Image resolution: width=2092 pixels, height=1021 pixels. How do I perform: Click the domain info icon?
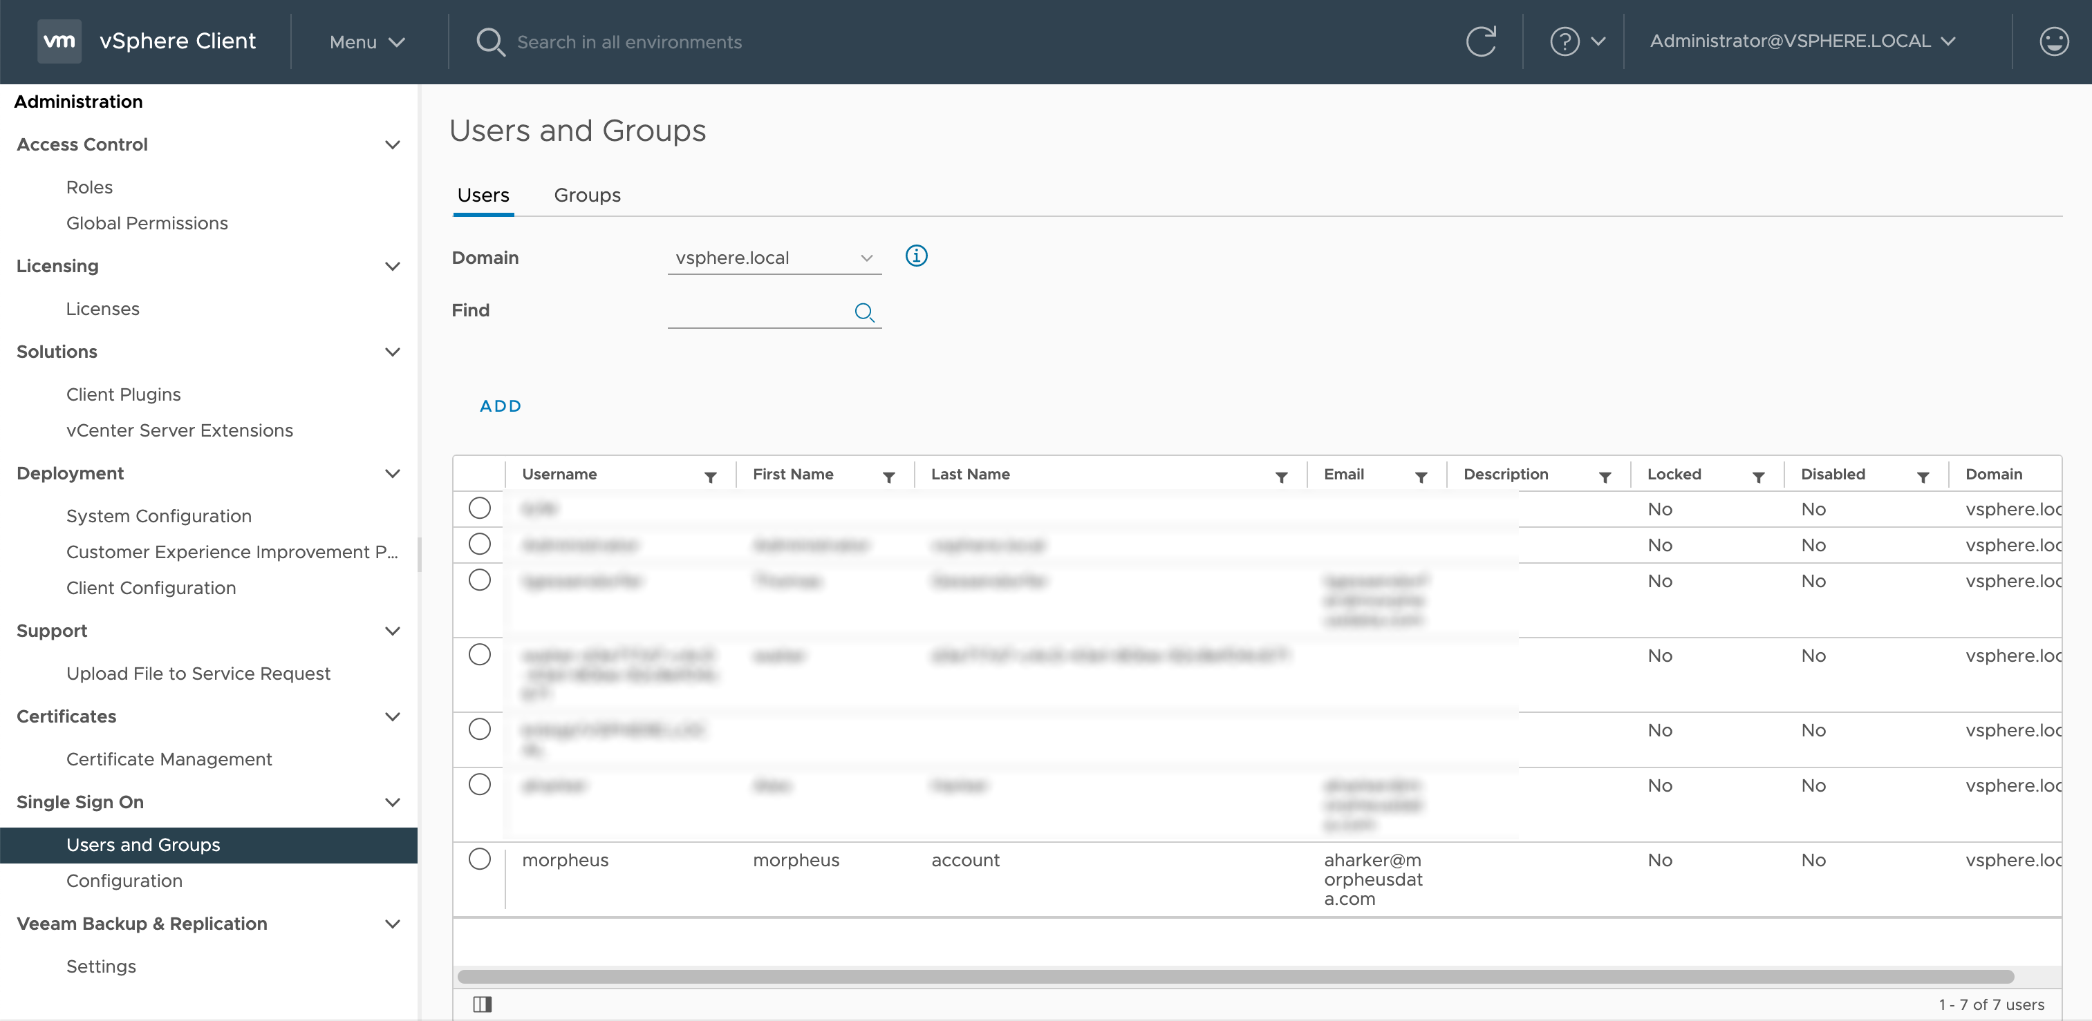916,256
